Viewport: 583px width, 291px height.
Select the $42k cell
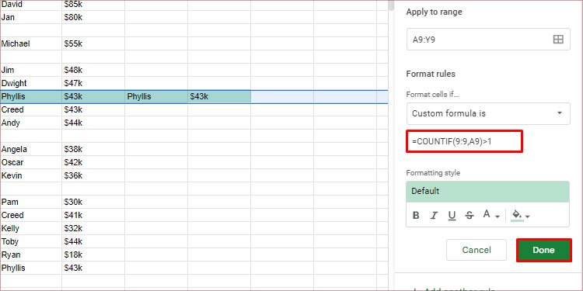[93, 162]
